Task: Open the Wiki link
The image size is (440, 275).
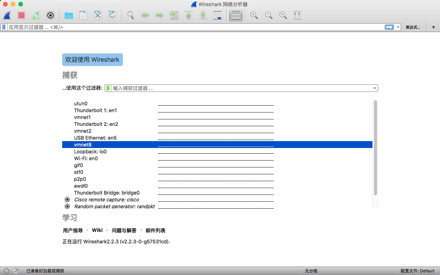Action: coord(97,230)
